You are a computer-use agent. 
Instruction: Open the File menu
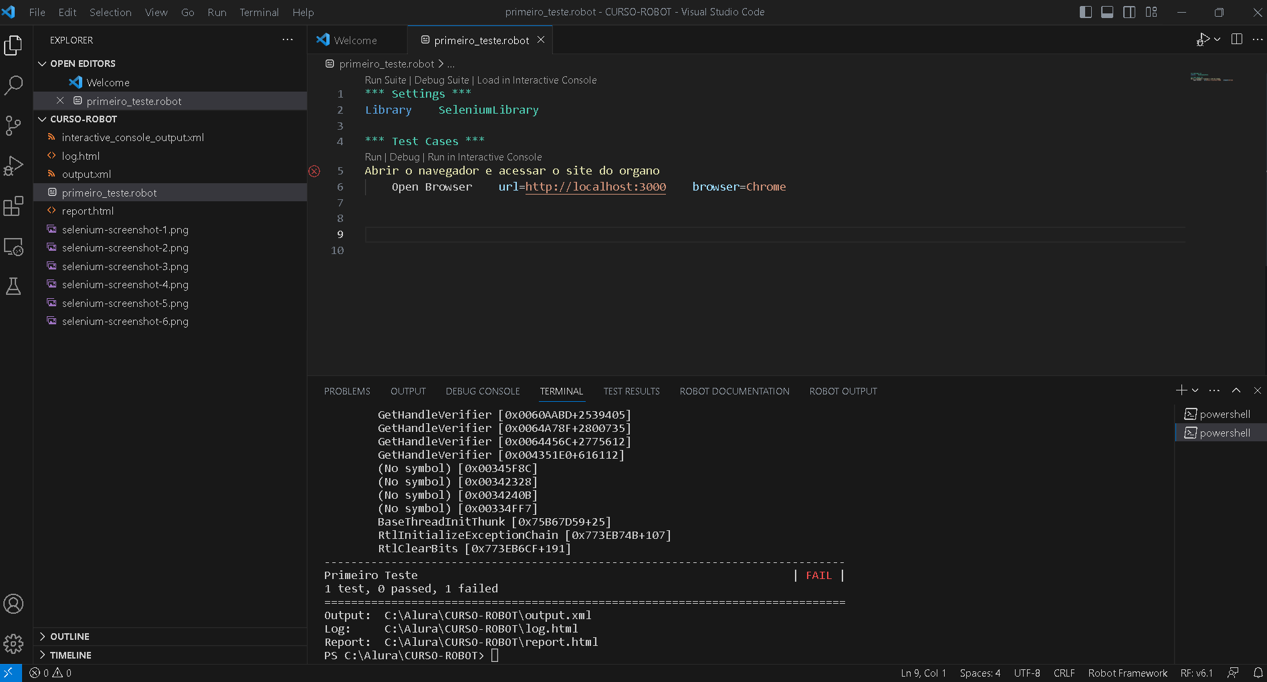(37, 12)
